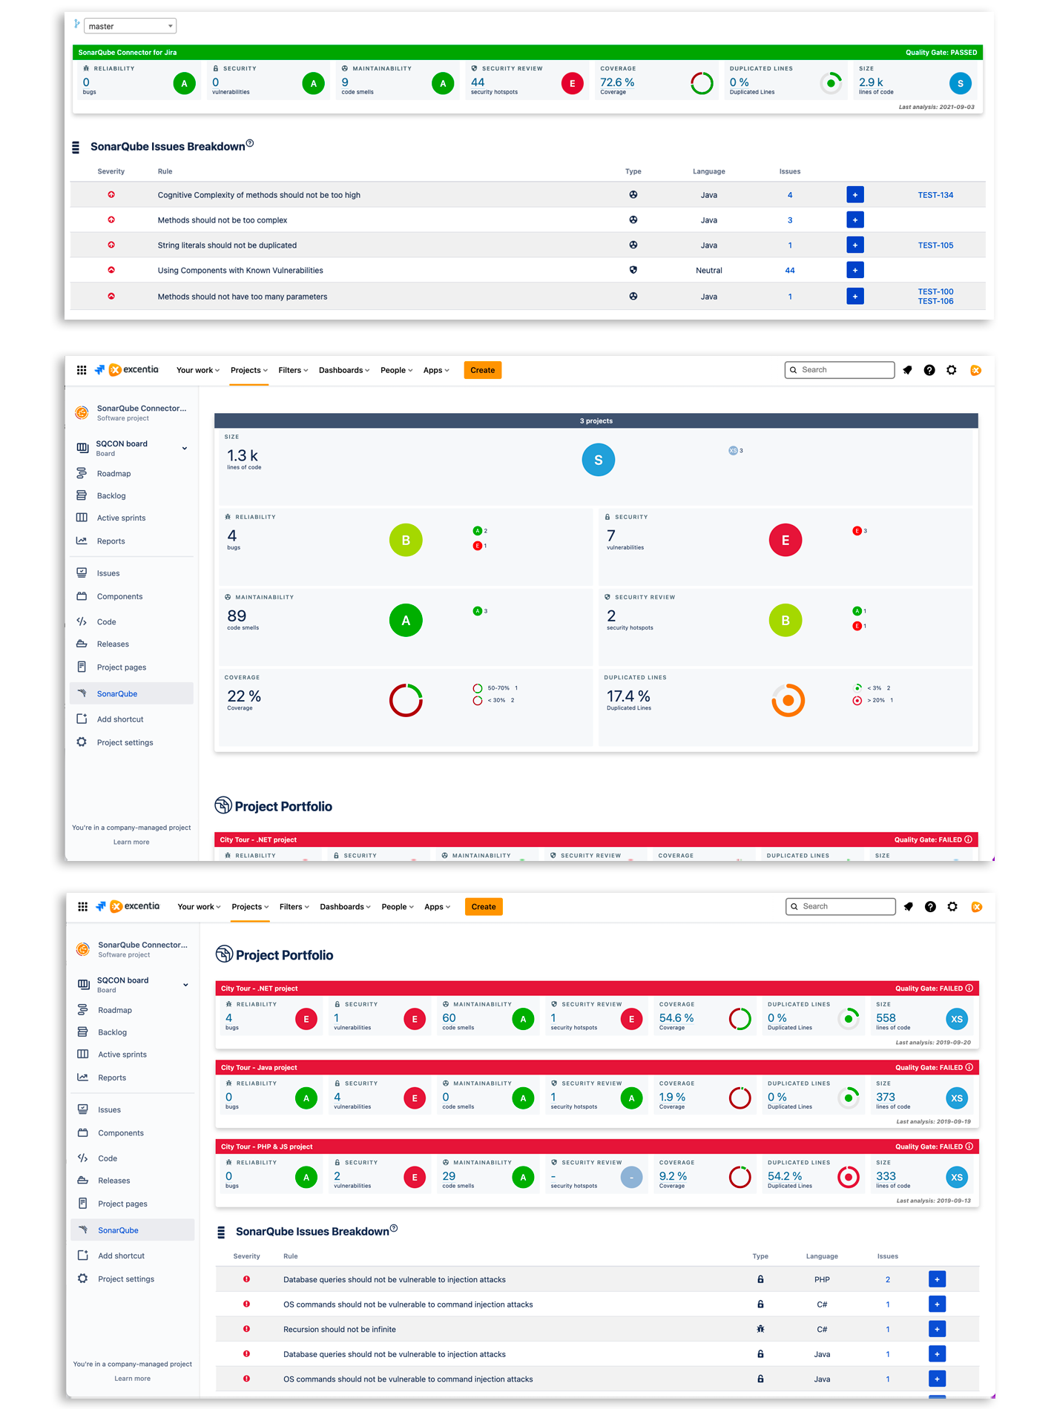
Task: Open app switcher grid in middle screenshot
Action: point(82,370)
